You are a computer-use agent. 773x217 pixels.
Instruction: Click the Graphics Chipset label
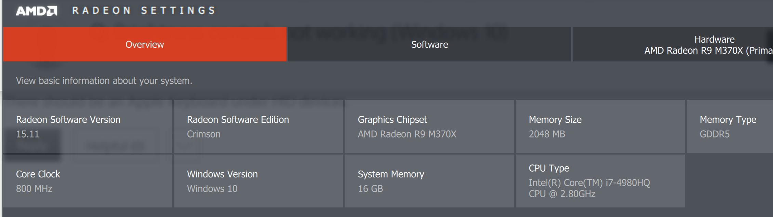(392, 119)
